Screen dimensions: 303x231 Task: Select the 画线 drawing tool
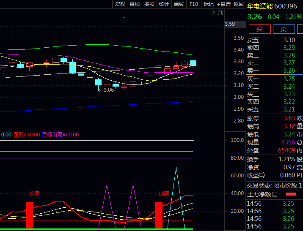(x=179, y=4)
